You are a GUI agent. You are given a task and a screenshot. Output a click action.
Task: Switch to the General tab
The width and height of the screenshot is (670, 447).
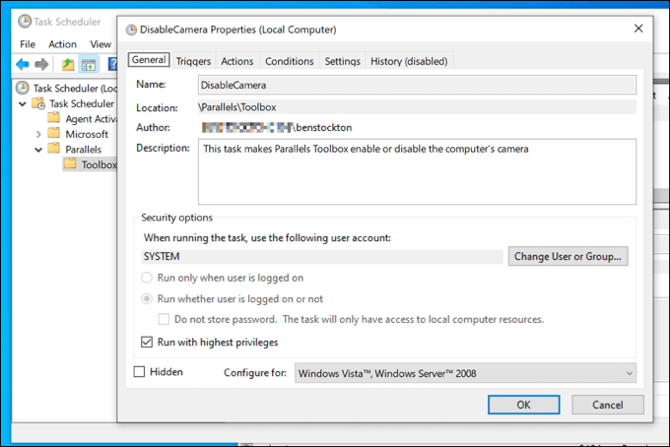pos(149,60)
